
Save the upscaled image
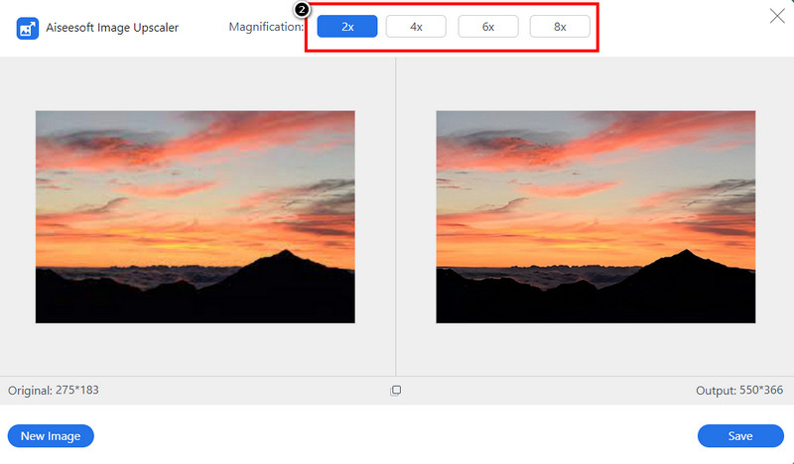click(x=740, y=435)
